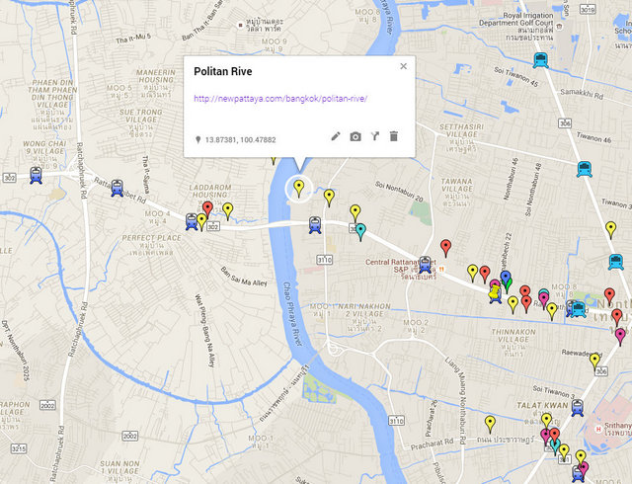Open the newpattaya.com politan-rive link
Image resolution: width=632 pixels, height=484 pixels.
click(x=280, y=99)
